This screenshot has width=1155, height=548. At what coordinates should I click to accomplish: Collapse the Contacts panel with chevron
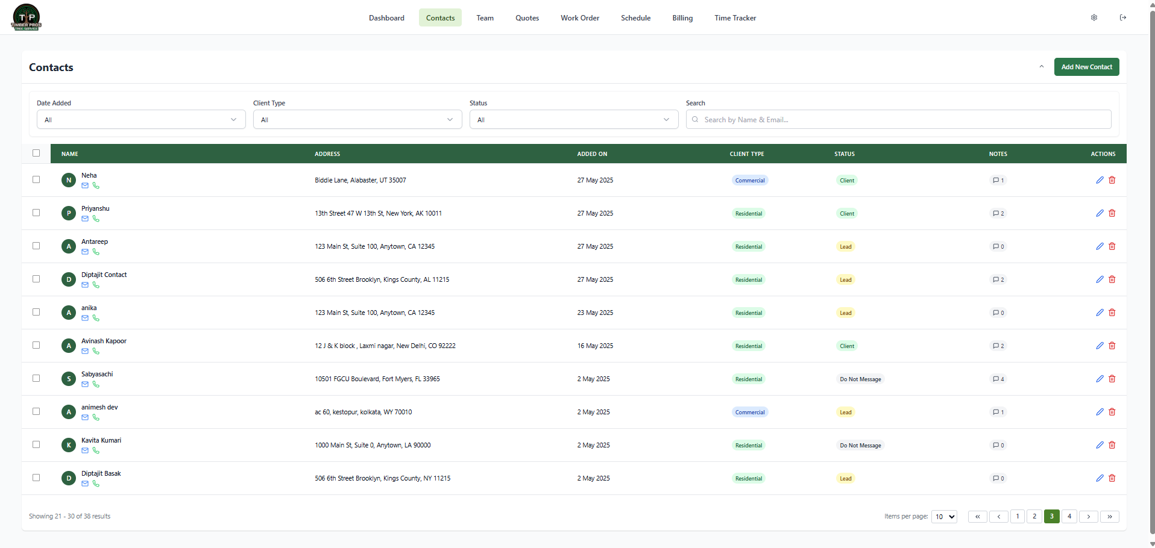(x=1042, y=67)
